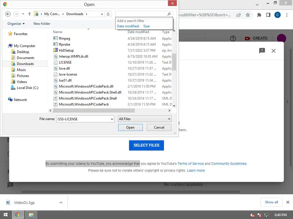Select Local Disk (C:) in sidebar
The image size is (293, 219).
[x=25, y=88]
